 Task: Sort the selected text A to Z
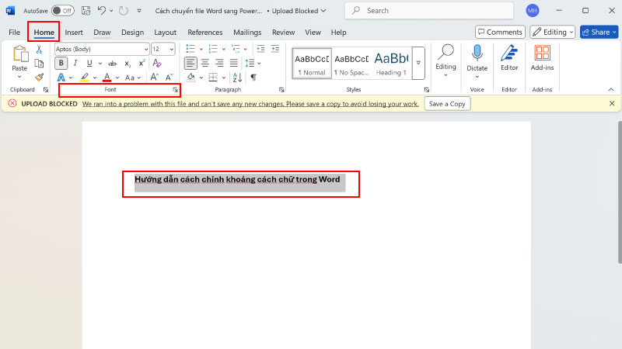tap(237, 77)
